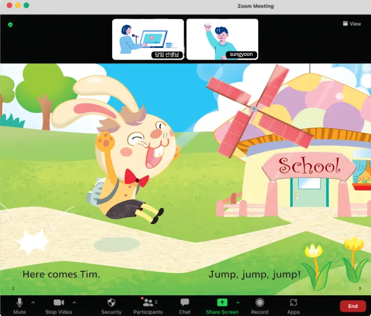Click the green encryption shield icon
Screen dimensions: 371x316
[10, 24]
